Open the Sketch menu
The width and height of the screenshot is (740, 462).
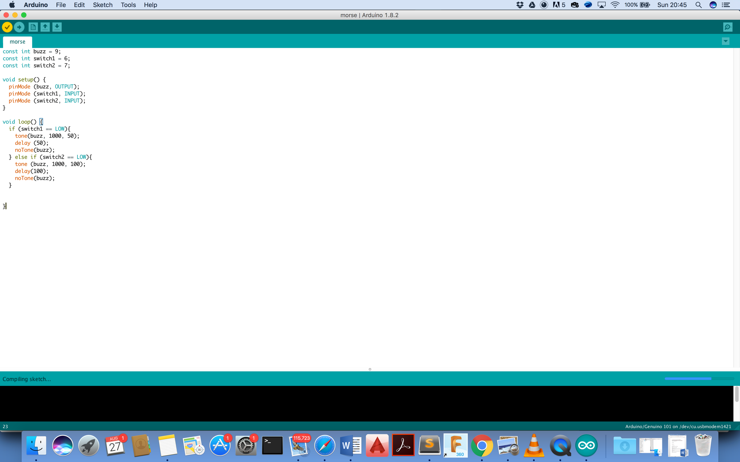(x=103, y=5)
